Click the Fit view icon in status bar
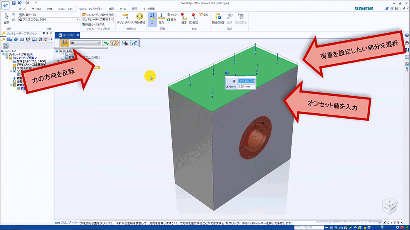The image size is (410, 230). pyautogui.click(x=341, y=228)
